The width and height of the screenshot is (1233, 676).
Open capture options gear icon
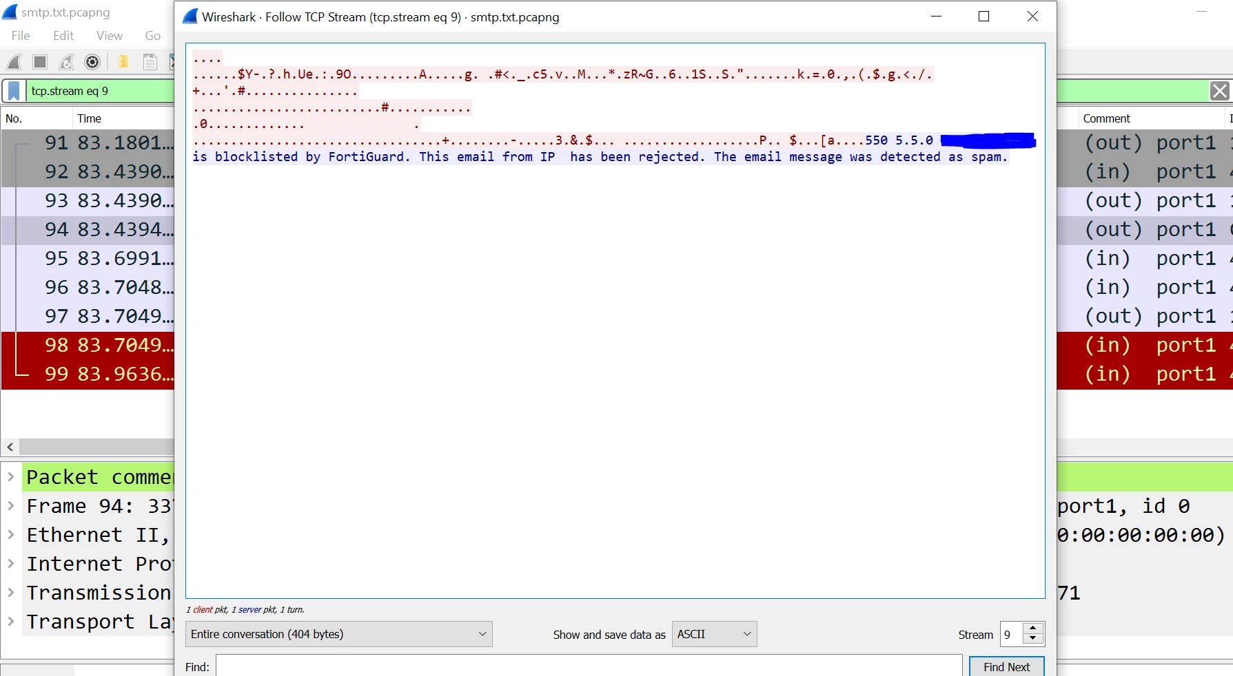click(x=92, y=62)
